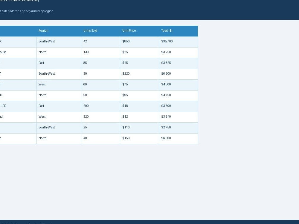
Task: Click the $110 unit price cell
Action: coord(140,128)
